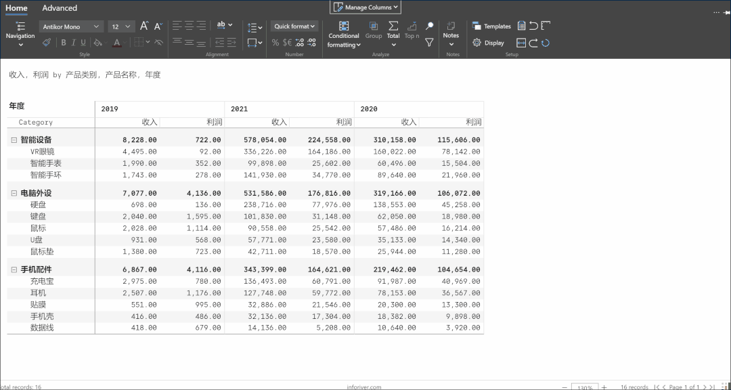
Task: Decrease font size with small A icon
Action: (x=158, y=26)
